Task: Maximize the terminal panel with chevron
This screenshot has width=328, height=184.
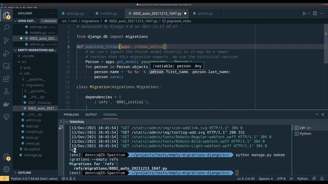Action: [x=317, y=114]
